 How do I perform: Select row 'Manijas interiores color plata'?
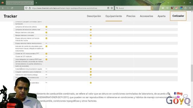click(95, 32)
